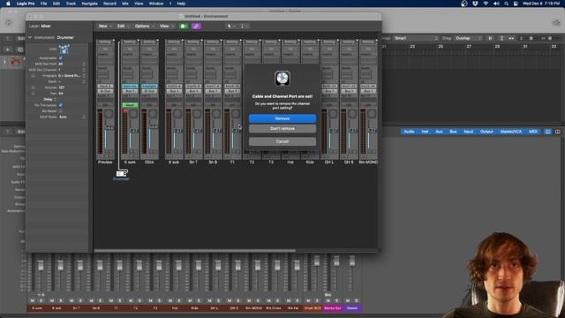This screenshot has width=565, height=318.
Task: Switch mixer to wide channel strips icon
Action: tap(557, 132)
